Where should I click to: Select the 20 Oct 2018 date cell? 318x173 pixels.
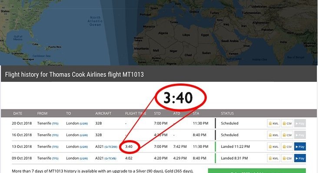[x=22, y=123]
